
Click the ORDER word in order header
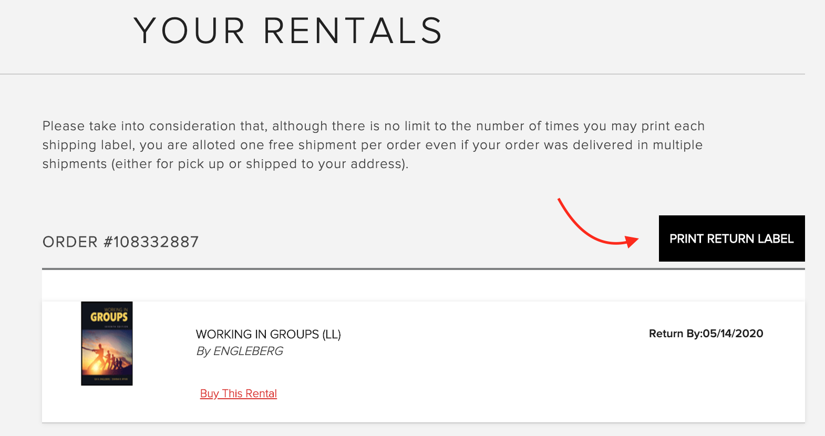70,242
